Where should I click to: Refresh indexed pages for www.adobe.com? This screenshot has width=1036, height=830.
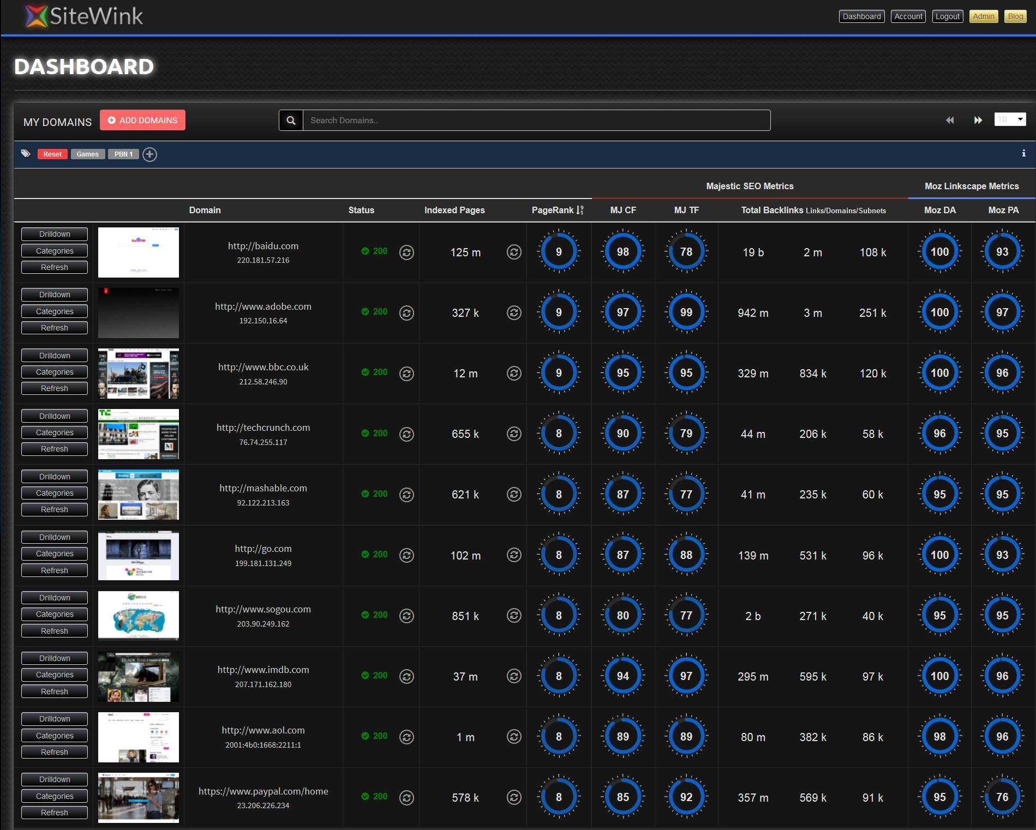(x=514, y=312)
